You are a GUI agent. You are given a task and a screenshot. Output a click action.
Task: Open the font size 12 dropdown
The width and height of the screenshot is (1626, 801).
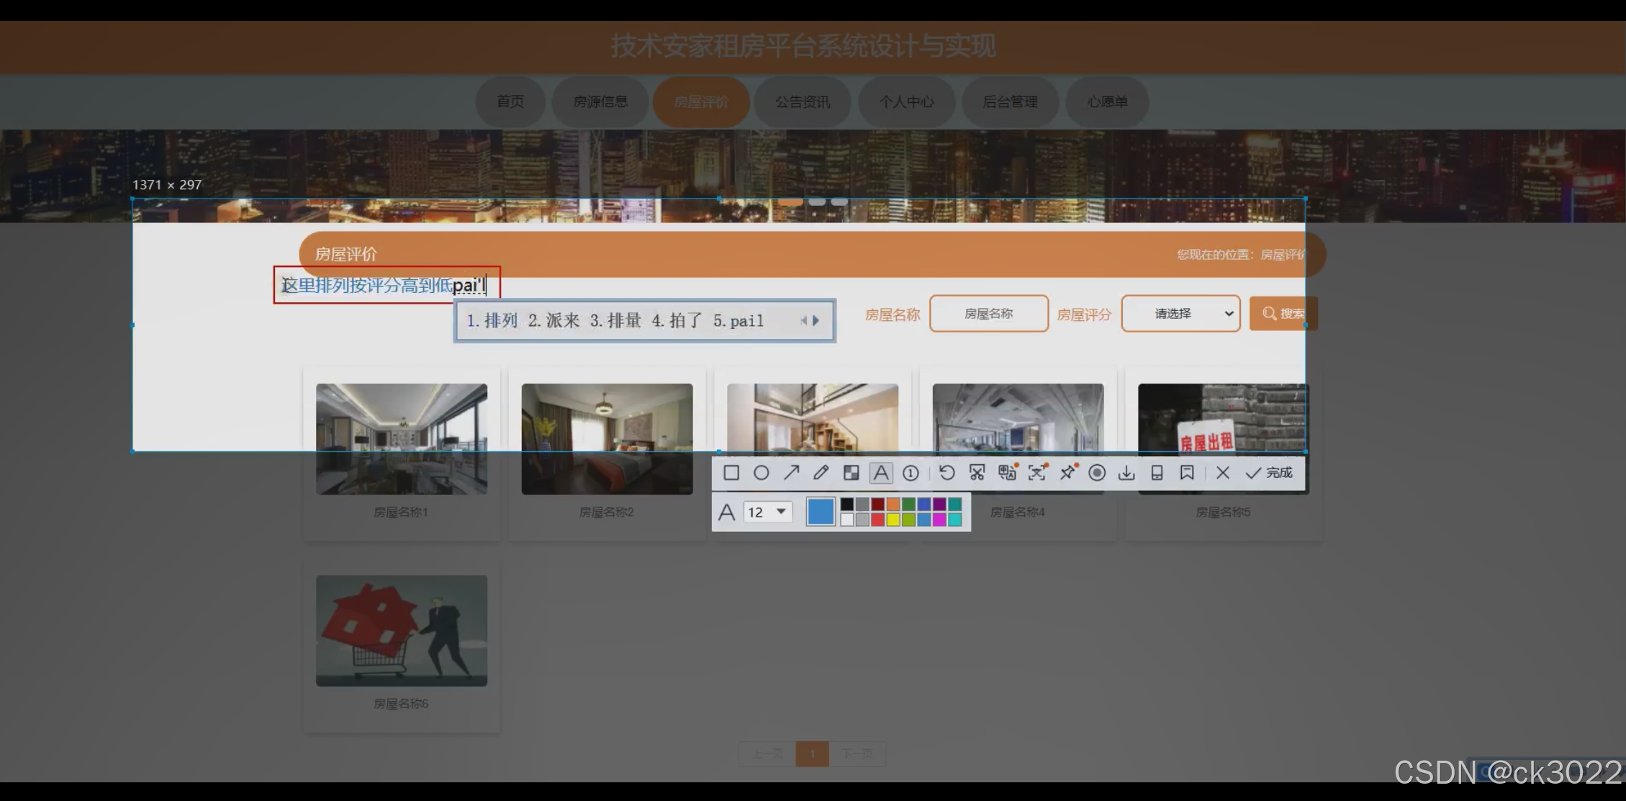click(768, 512)
